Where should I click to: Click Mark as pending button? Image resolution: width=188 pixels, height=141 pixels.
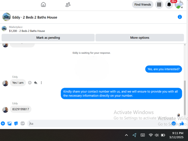tap(48, 38)
